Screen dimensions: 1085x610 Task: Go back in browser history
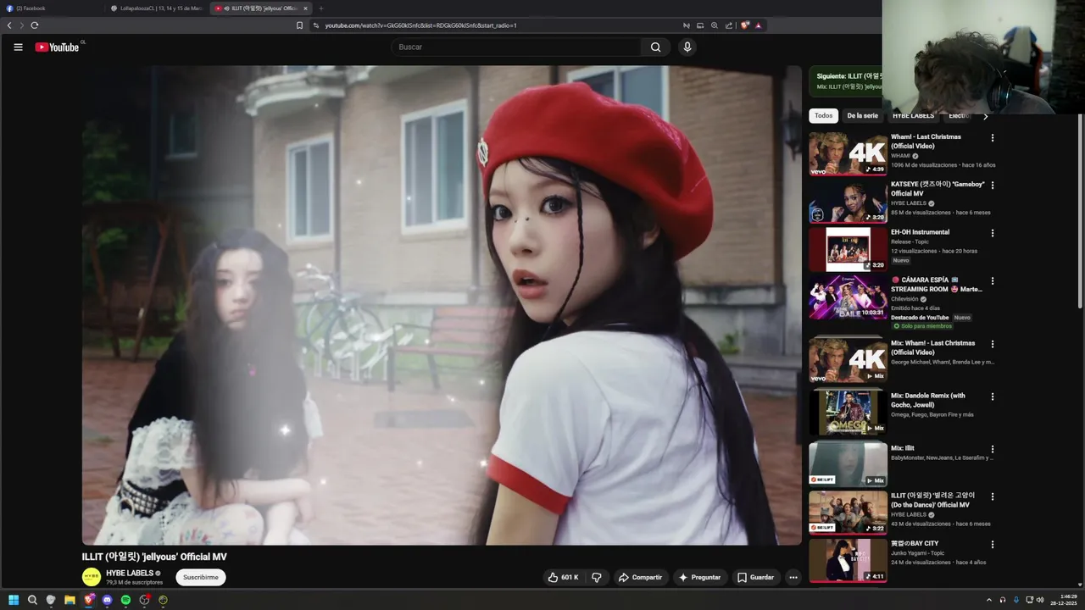click(x=9, y=25)
